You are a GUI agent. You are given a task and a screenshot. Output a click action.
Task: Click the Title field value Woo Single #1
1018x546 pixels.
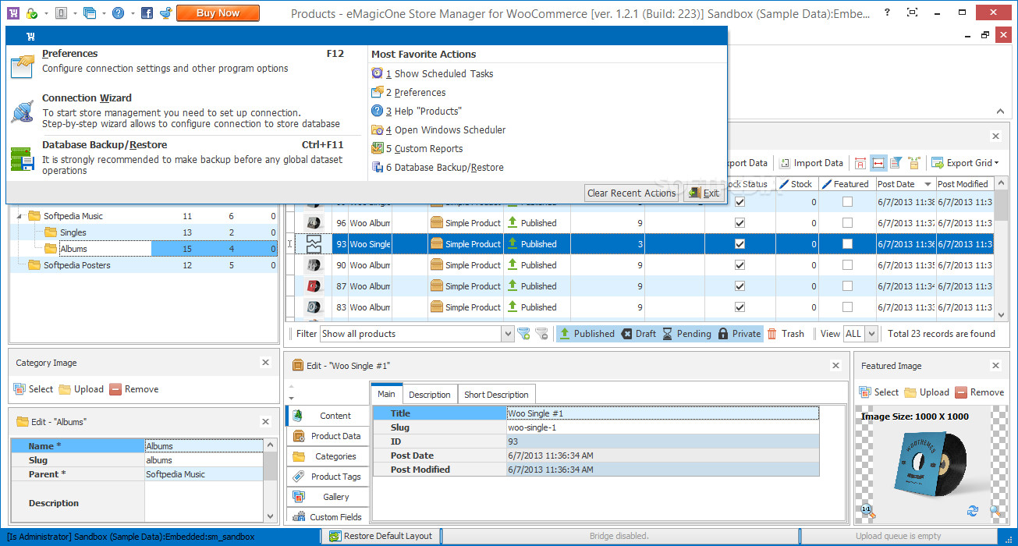662,413
